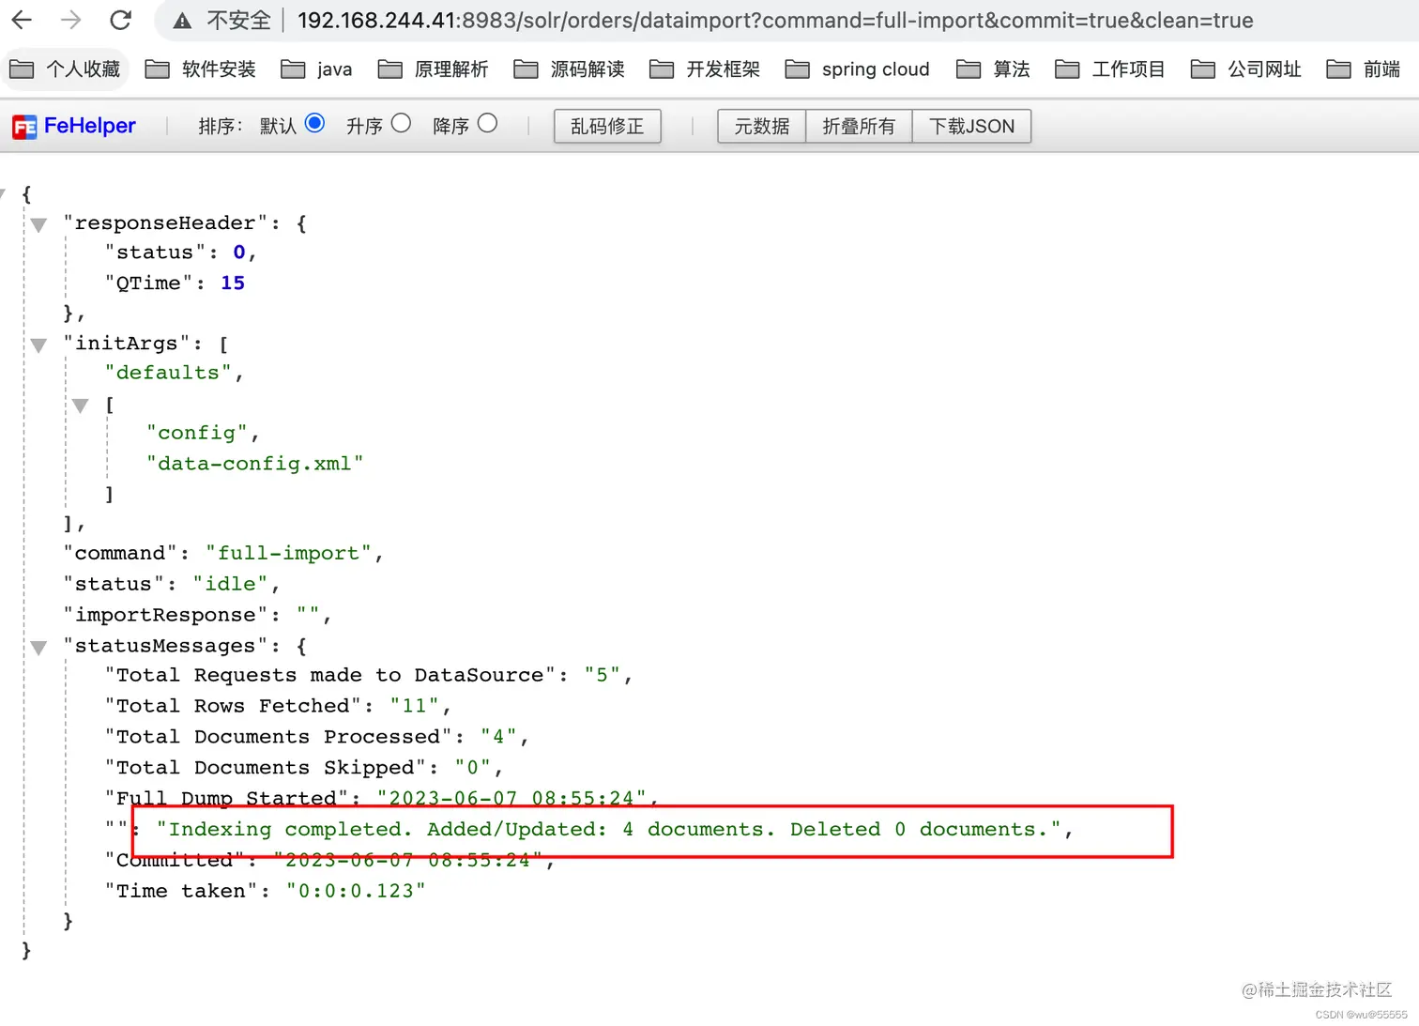Image resolution: width=1419 pixels, height=1026 pixels.
Task: Click the not-secure warning icon
Action: click(x=183, y=21)
